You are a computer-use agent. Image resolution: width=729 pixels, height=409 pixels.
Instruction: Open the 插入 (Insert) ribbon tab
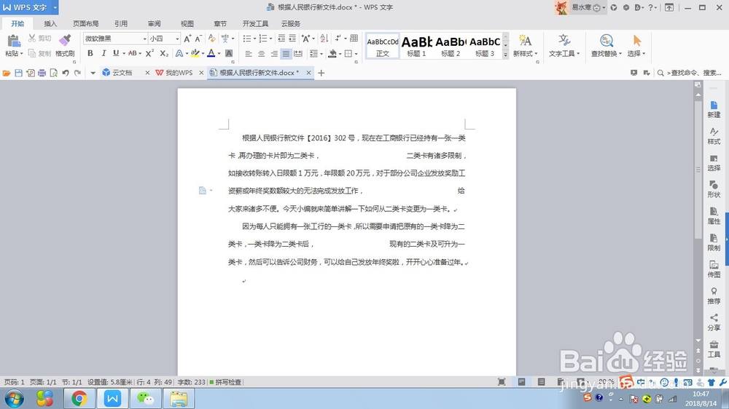[x=50, y=24]
